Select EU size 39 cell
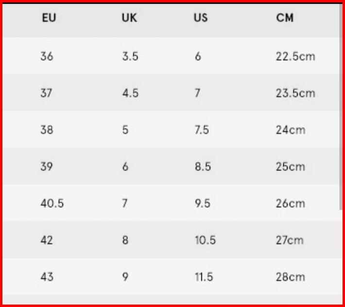 point(47,167)
